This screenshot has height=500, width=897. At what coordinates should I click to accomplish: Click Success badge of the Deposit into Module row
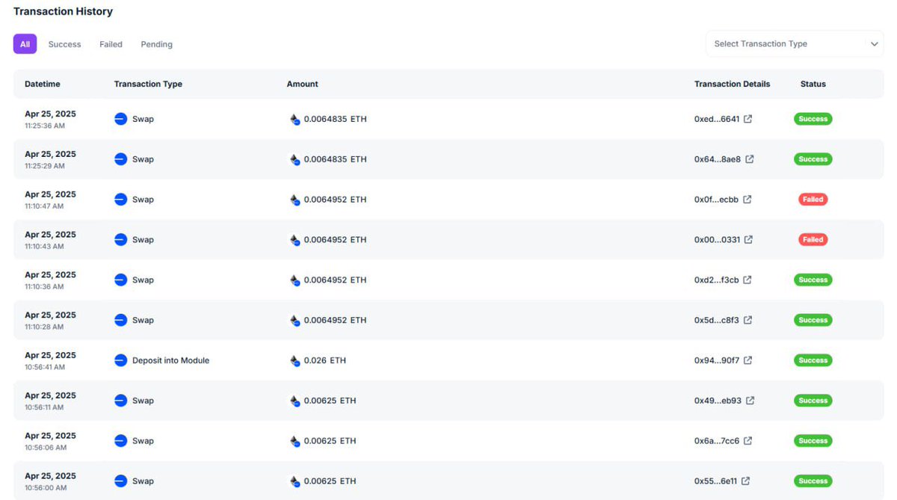click(x=813, y=360)
